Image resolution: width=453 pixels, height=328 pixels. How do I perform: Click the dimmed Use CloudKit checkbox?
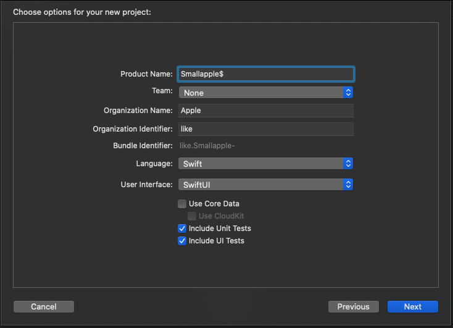click(x=192, y=216)
